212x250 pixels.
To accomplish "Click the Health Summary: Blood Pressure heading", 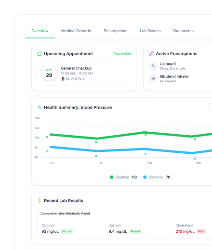I will (78, 107).
